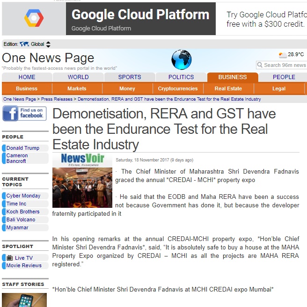The image size is (307, 307).
Task: Open the Koch Brothers topic
Action: click(23, 212)
